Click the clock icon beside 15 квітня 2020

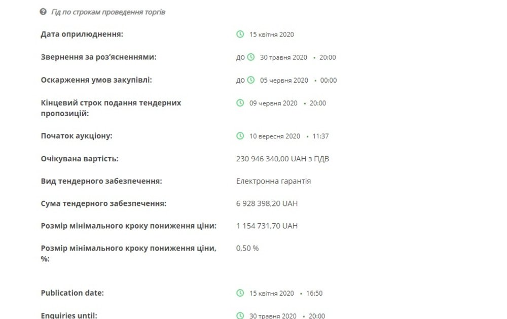click(240, 34)
